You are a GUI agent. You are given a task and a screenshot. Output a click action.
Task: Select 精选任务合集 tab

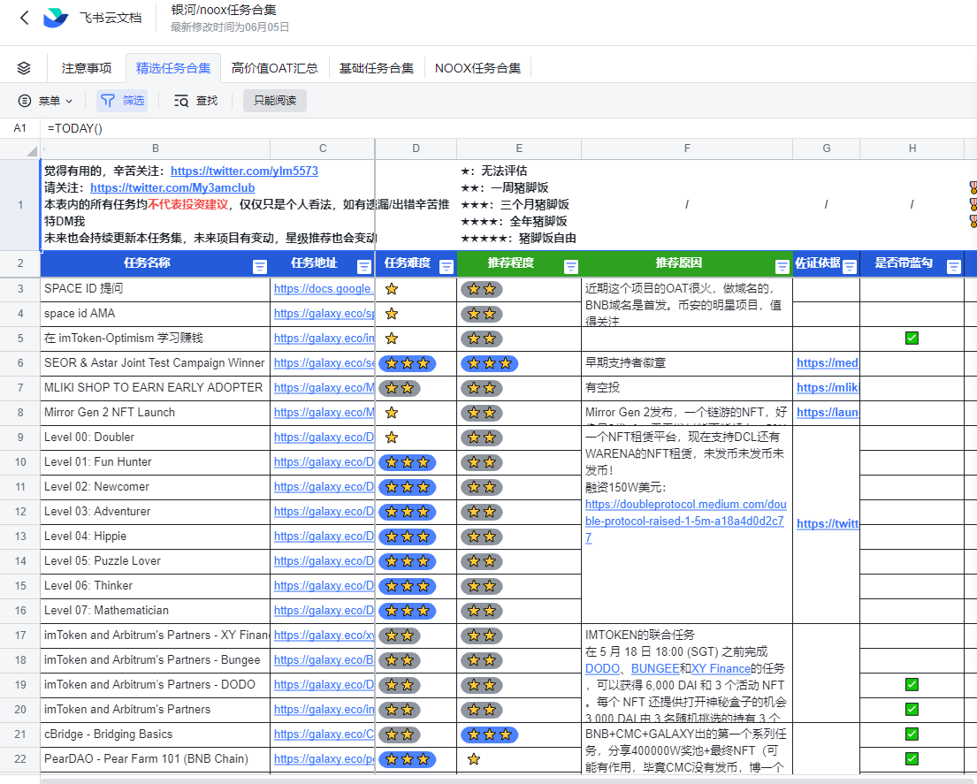(x=173, y=68)
